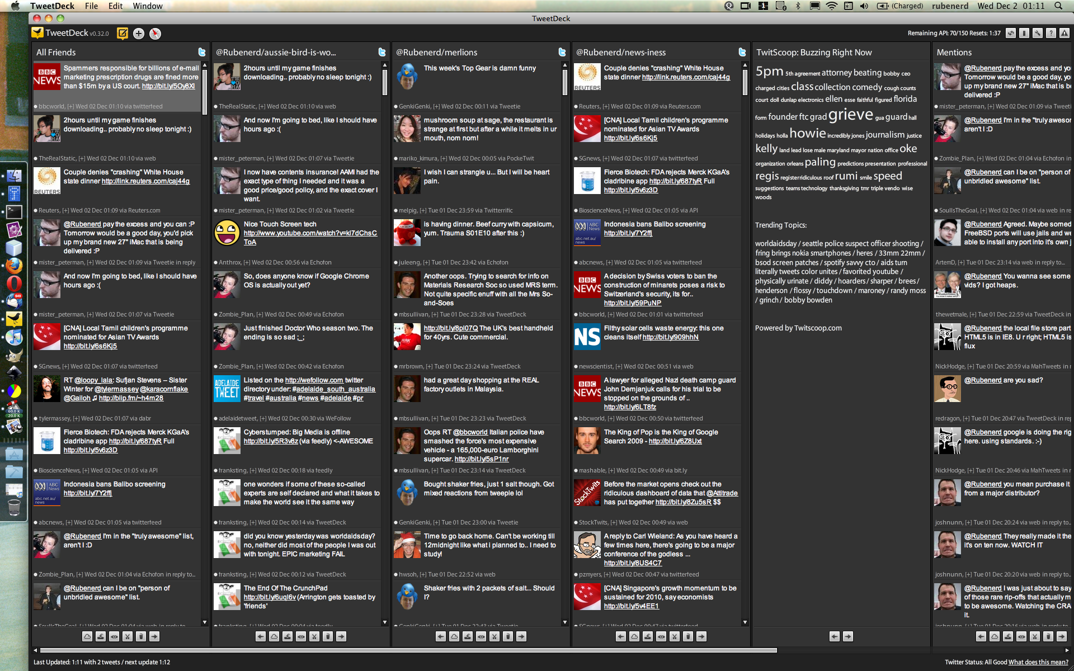Toggle the volume icon in the menu bar
The width and height of the screenshot is (1074, 671).
click(x=864, y=6)
